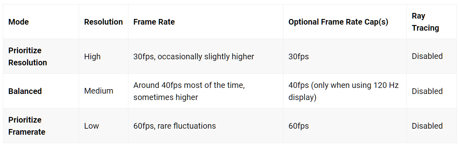This screenshot has width=459, height=146.
Task: Click Disabled in Prioritize Framerate row
Action: coord(427,126)
